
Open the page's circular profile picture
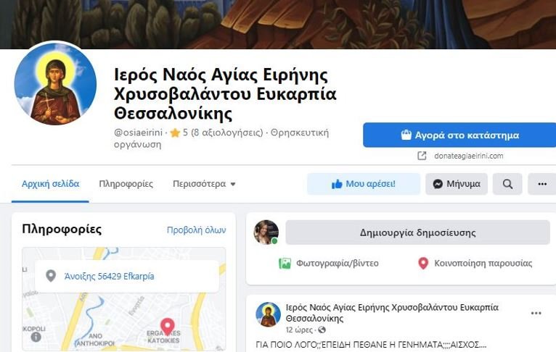tap(55, 84)
